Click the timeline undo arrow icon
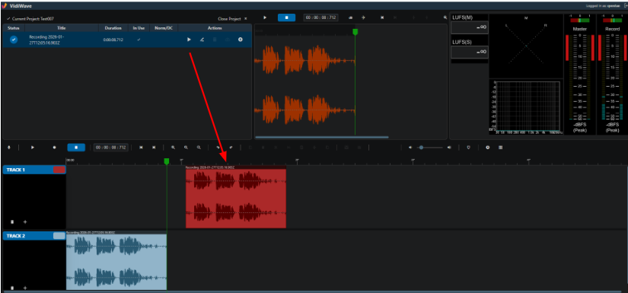 218,148
